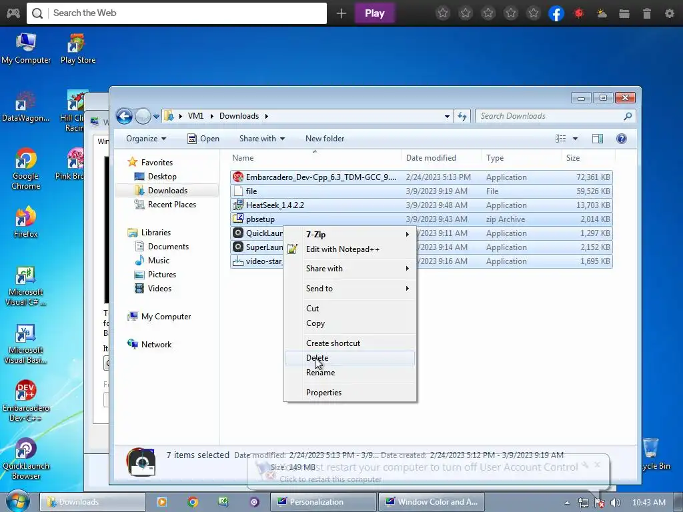Viewport: 683px width, 512px height.
Task: Click the Explorer back arrow button
Action: (x=124, y=116)
